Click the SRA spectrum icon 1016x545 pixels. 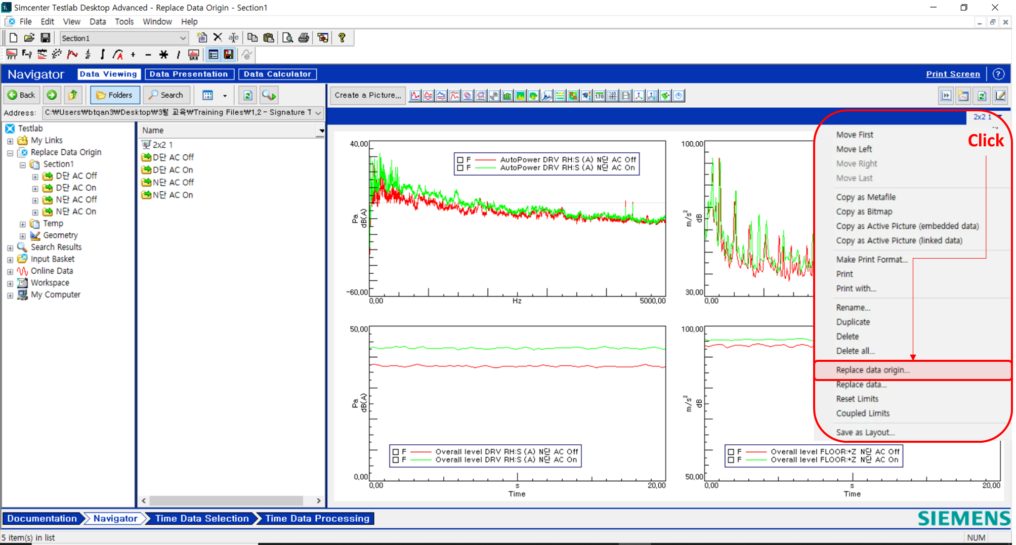coord(193,54)
